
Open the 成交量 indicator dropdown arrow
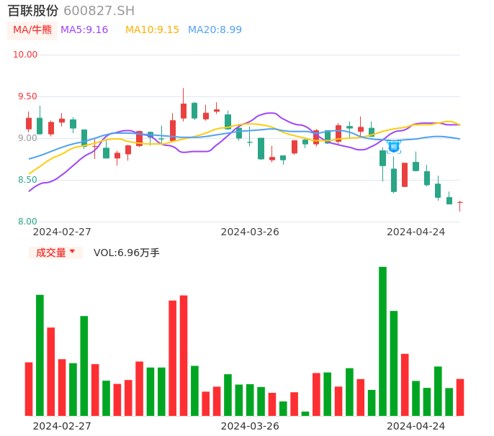tap(72, 252)
